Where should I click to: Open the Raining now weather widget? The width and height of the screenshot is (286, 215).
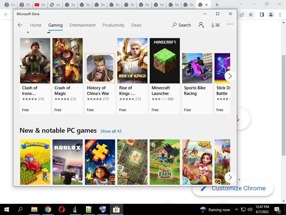[x=215, y=209]
